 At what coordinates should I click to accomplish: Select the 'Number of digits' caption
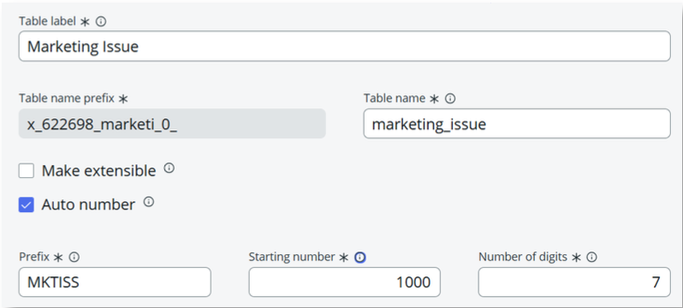pos(523,258)
